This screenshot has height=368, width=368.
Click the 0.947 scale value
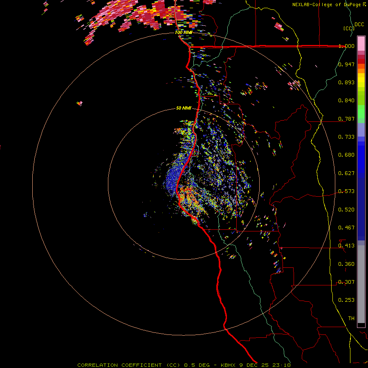tap(346, 64)
